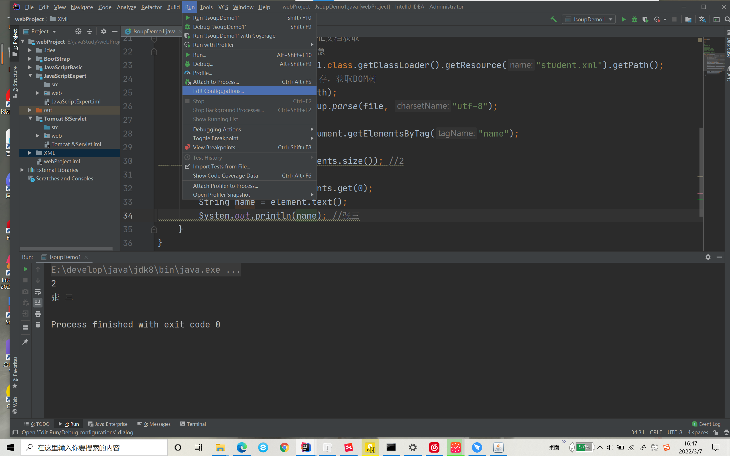Open Project panel settings gear
This screenshot has height=456, width=730.
[104, 31]
